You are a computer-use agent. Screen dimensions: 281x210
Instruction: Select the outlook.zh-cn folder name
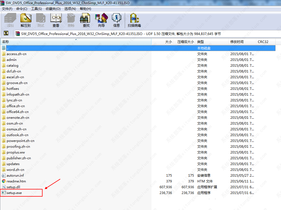pyautogui.click(x=18, y=135)
